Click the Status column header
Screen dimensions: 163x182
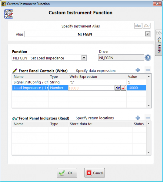[x=139, y=124]
